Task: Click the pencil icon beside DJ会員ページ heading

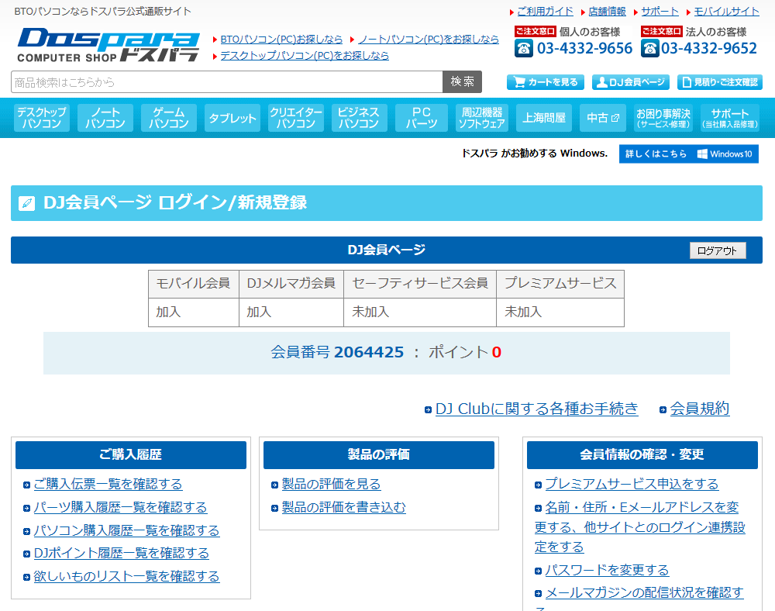Action: click(26, 203)
